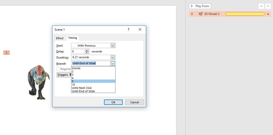Viewport: 273px width, 135px height.
Task: Select the Timing tab
Action: coord(73,38)
